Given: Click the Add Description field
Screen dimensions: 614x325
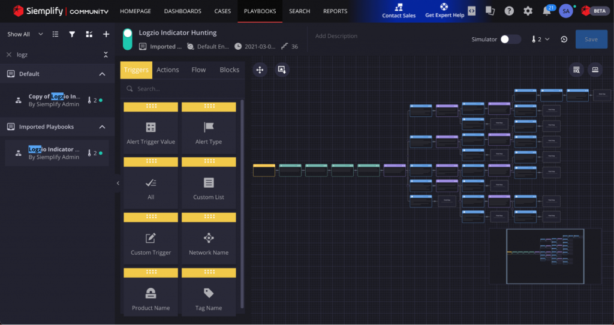Looking at the screenshot, I should (x=336, y=36).
